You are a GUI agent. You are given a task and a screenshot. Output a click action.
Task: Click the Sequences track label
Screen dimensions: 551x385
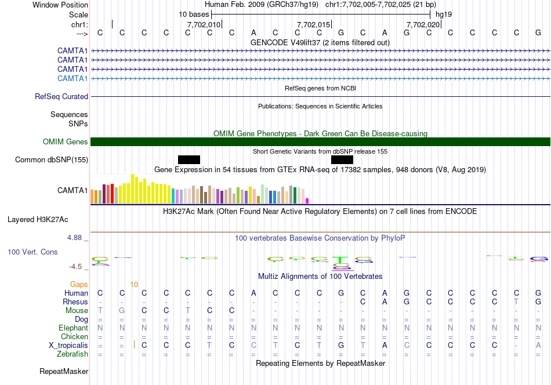tap(69, 115)
